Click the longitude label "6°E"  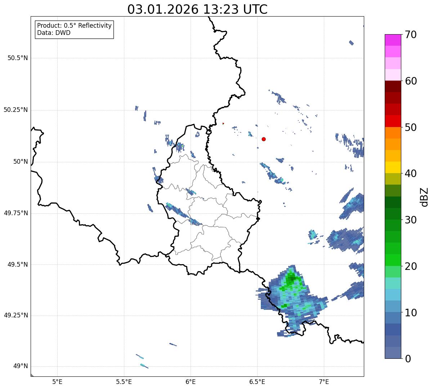click(x=191, y=381)
